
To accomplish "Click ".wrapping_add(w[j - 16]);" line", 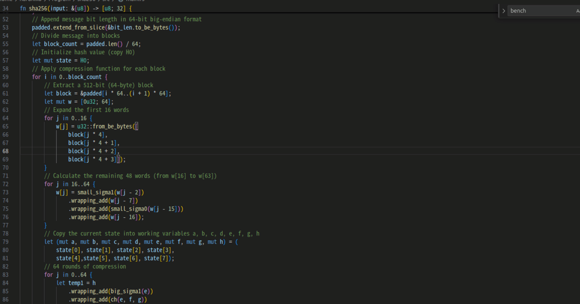I will coord(106,217).
